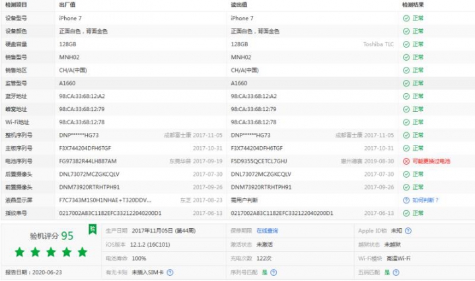The height and width of the screenshot is (281, 475).
Task: Select factory mainboard serial F3X744204DFH6TGF
Action: pos(85,148)
